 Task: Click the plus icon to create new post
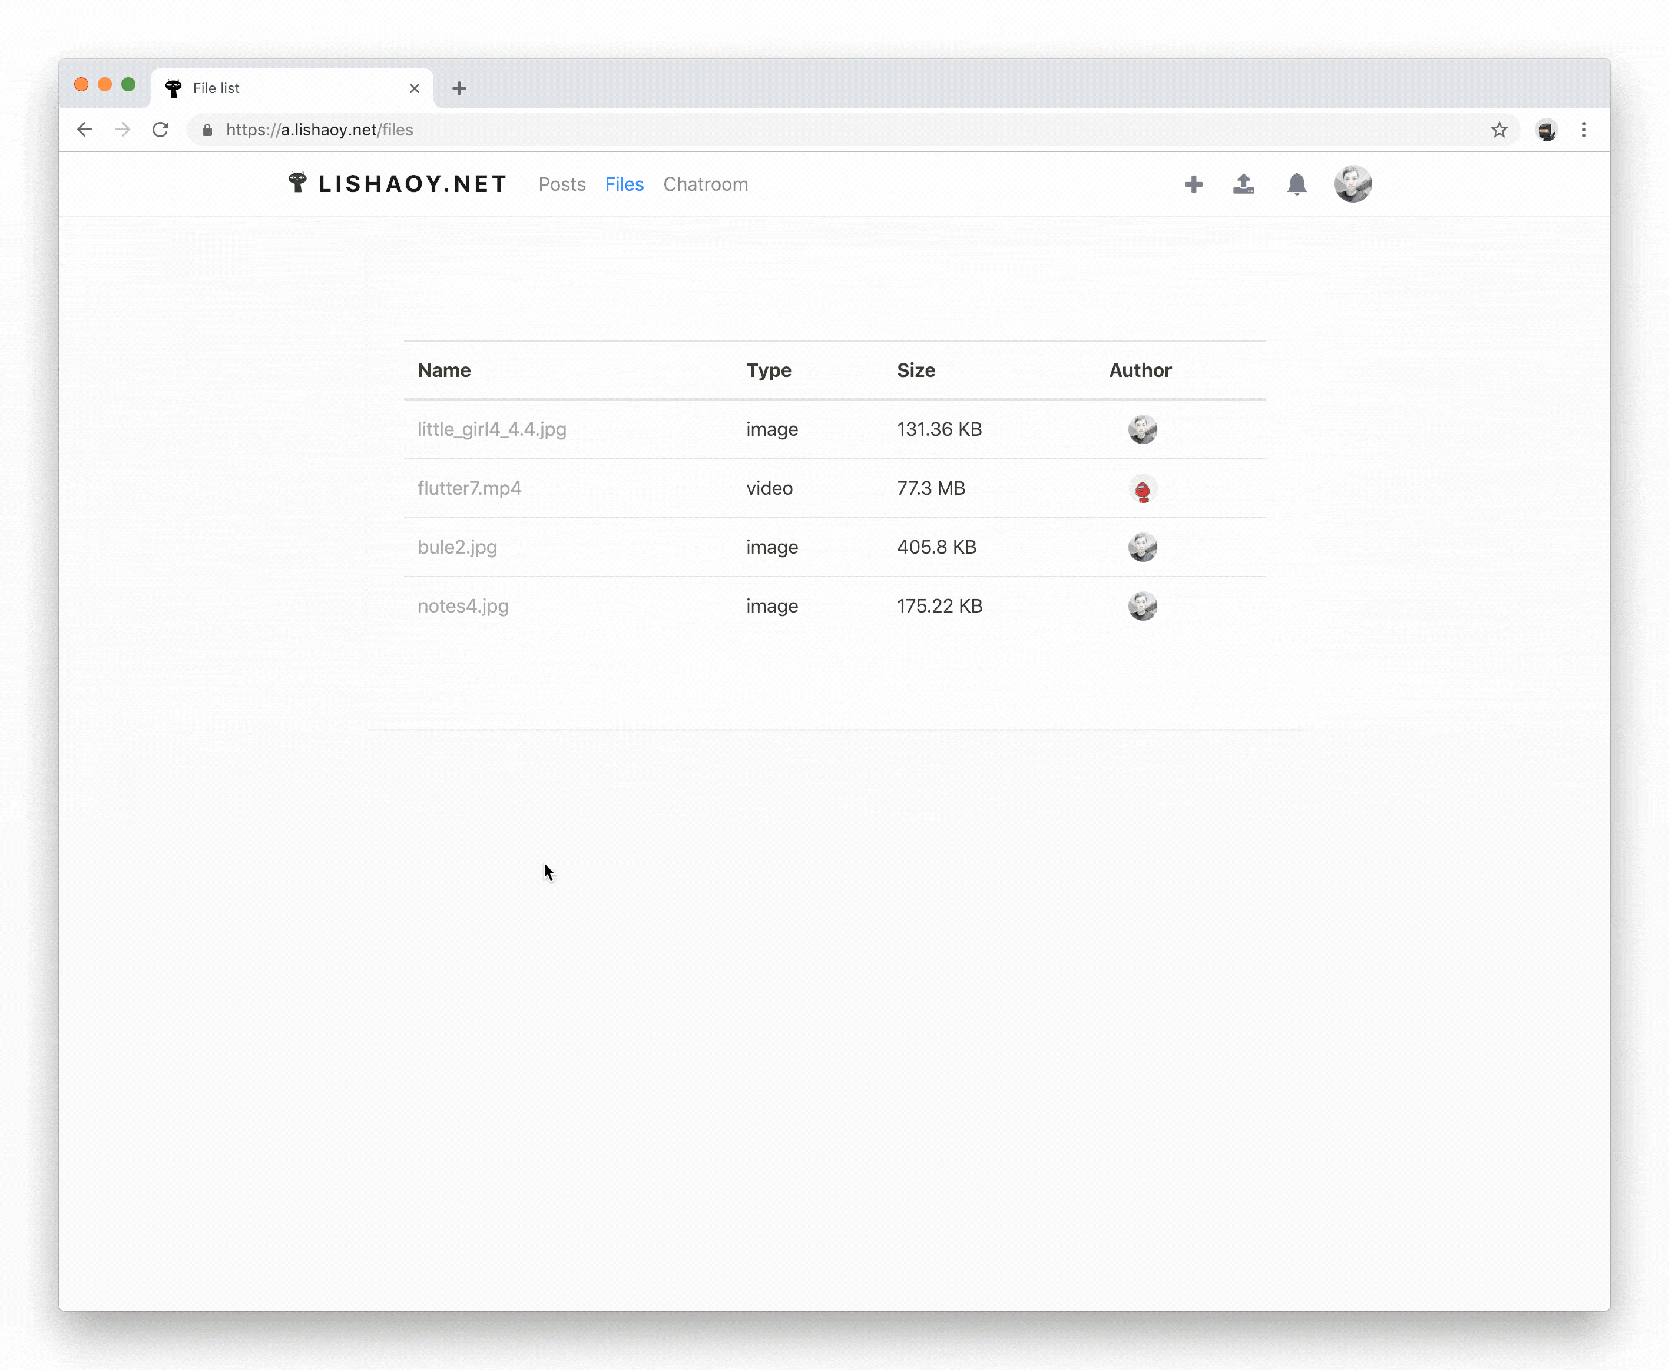coord(1193,184)
